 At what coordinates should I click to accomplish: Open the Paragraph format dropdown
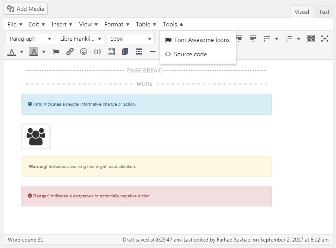click(x=30, y=39)
